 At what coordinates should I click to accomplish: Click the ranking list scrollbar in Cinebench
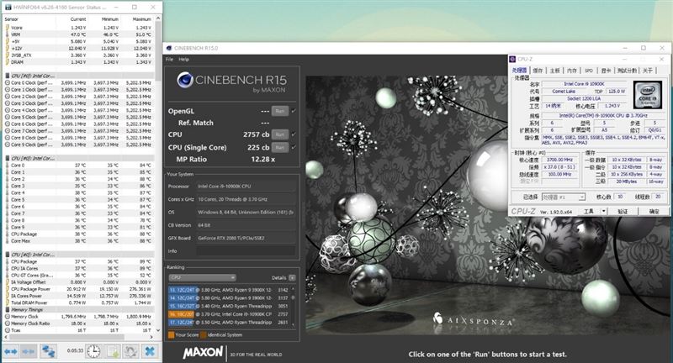(x=294, y=308)
